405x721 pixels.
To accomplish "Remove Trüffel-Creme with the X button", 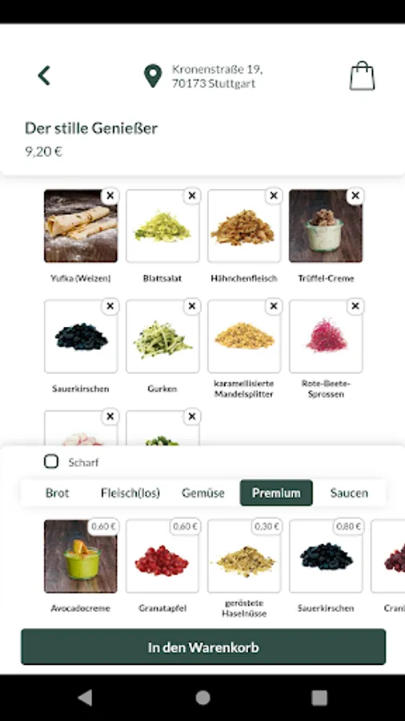I will (x=355, y=196).
